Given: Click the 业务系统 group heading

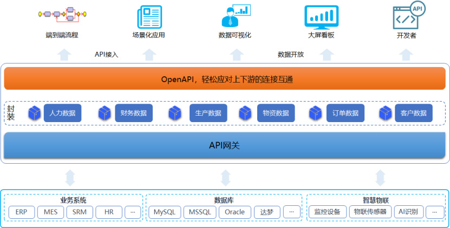Looking at the screenshot, I should (73, 200).
